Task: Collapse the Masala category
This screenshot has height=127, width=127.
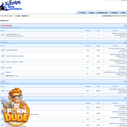Action: (x=125, y=81)
